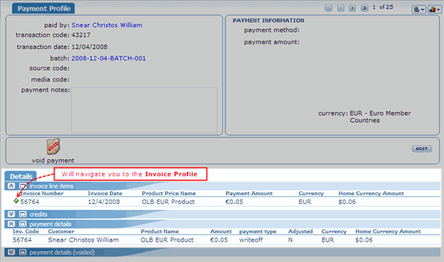Open Snear Christos William paid-by link

tap(107, 25)
